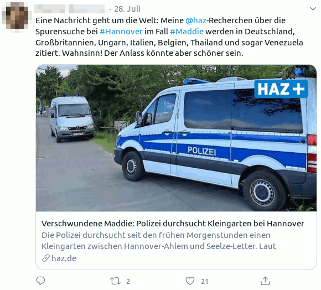
Task: Click the retweet count 2
Action: click(128, 281)
